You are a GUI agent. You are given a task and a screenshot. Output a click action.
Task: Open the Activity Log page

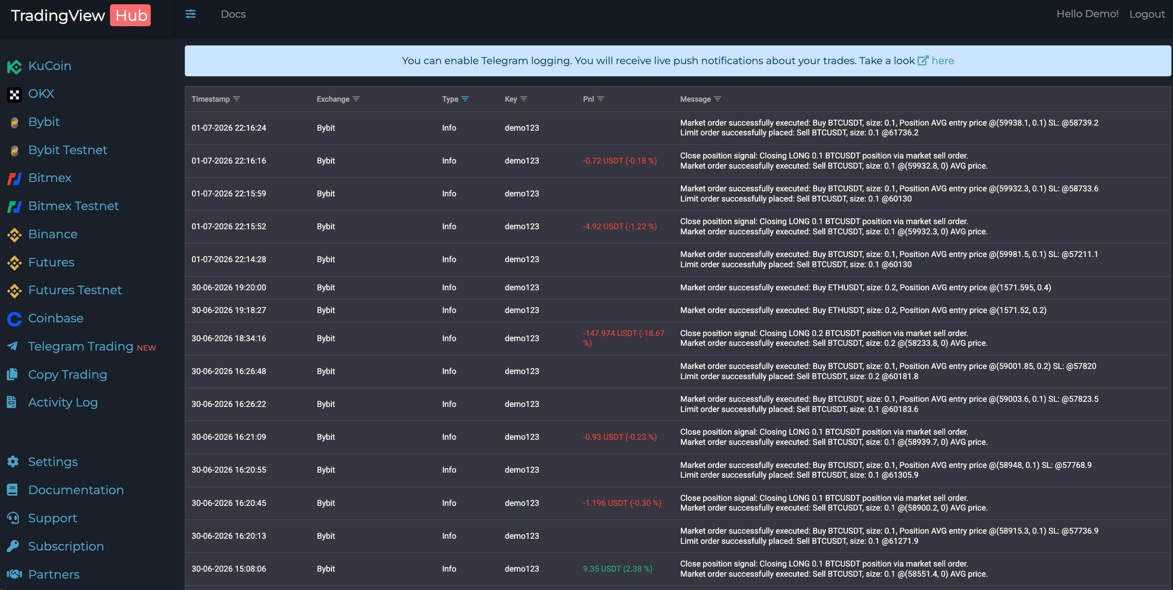63,403
